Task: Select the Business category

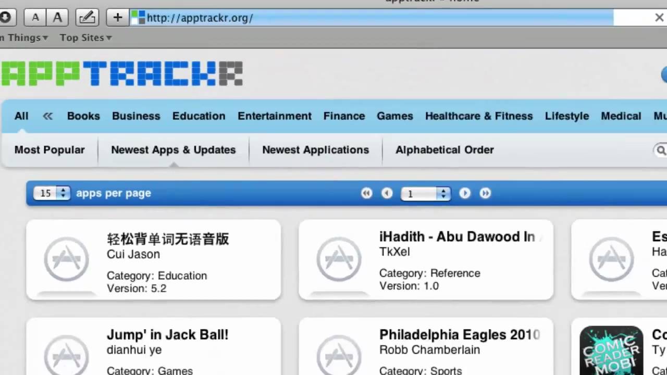Action: pyautogui.click(x=136, y=116)
